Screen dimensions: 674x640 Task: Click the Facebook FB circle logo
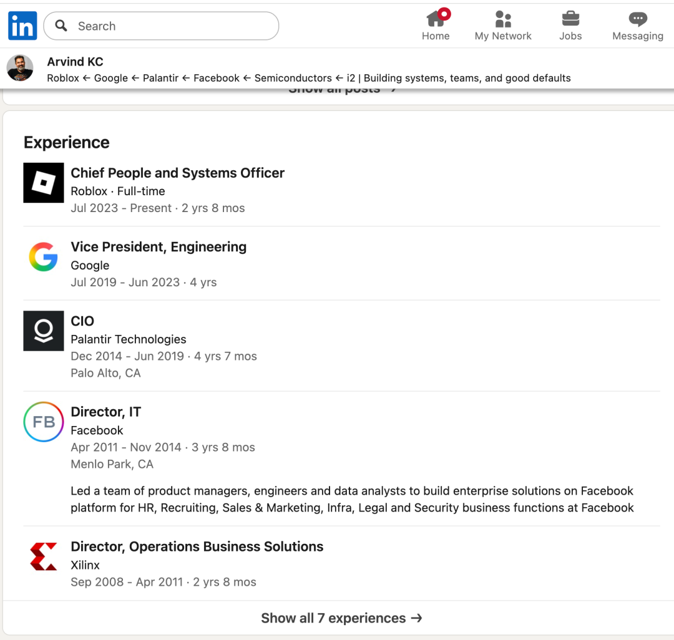(44, 422)
